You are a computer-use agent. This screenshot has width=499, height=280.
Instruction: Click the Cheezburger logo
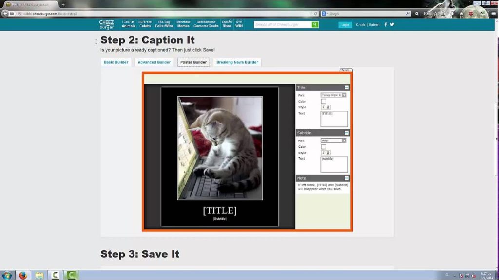pos(106,24)
